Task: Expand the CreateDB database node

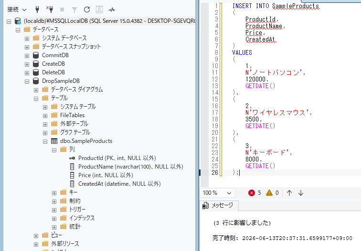Action: click(27, 64)
